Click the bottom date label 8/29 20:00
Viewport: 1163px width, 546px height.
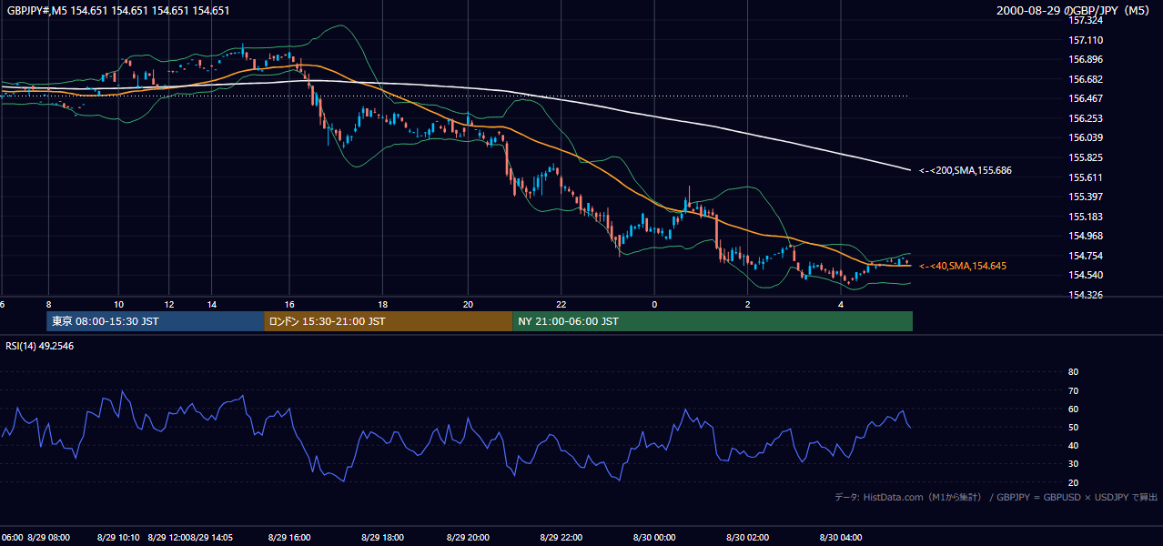tap(469, 538)
